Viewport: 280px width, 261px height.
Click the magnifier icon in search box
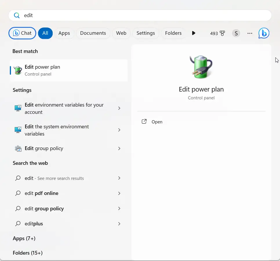coord(17,15)
